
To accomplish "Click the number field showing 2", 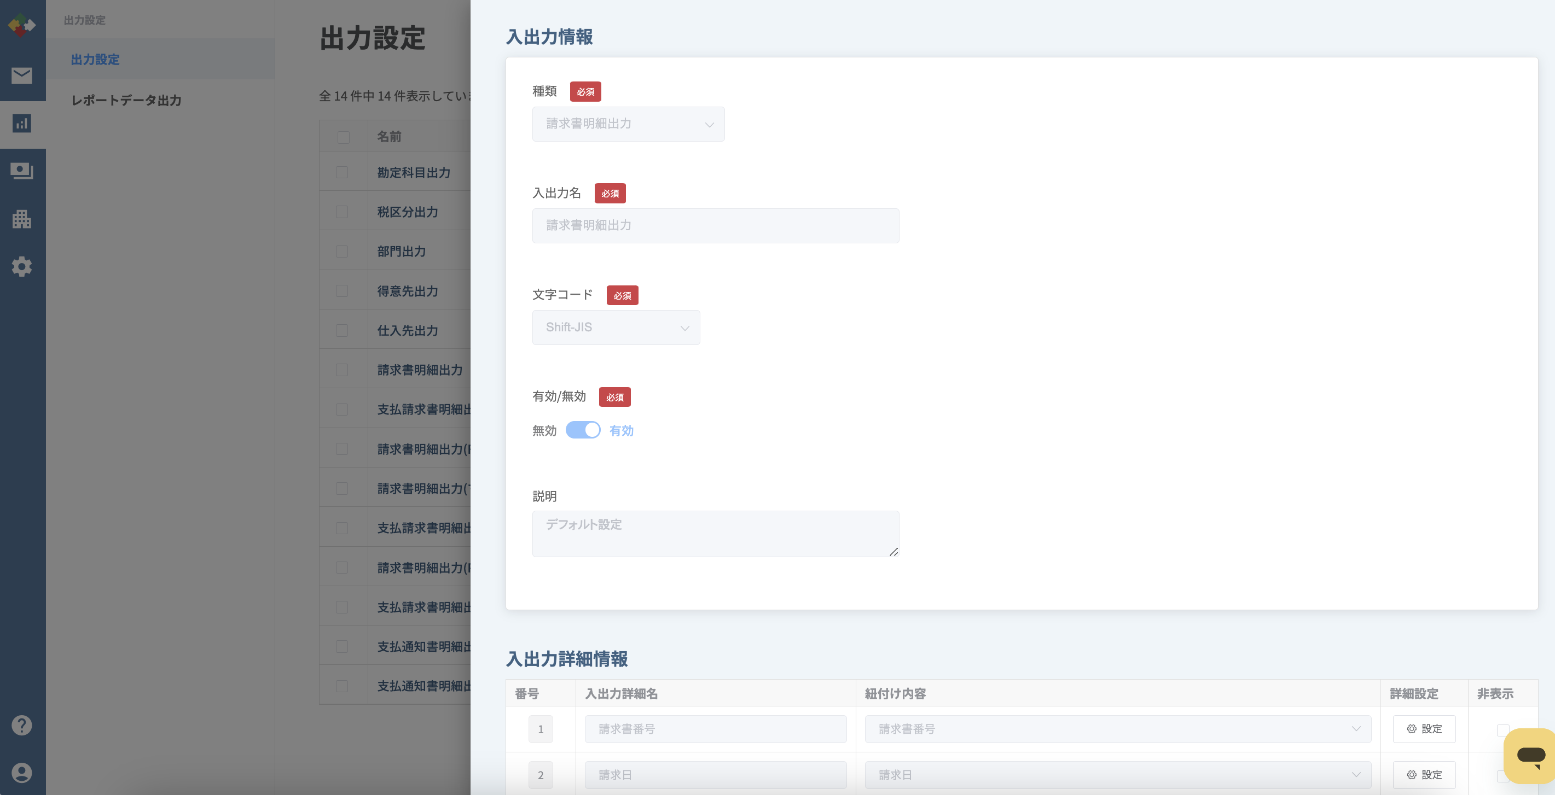I will pos(540,775).
